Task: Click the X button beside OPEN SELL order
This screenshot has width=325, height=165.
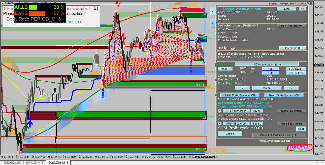Action: pyautogui.click(x=219, y=124)
